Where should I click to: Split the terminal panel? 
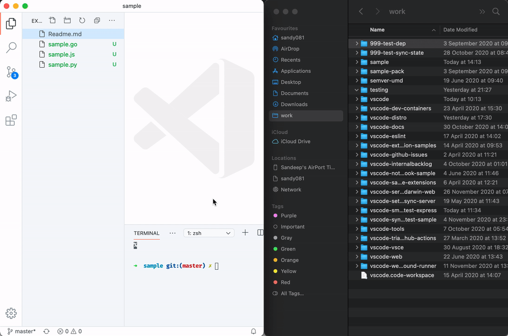click(x=260, y=233)
